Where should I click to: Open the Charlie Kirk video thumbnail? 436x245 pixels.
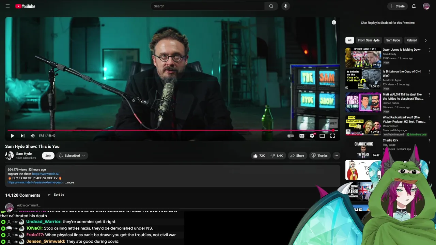[363, 148]
